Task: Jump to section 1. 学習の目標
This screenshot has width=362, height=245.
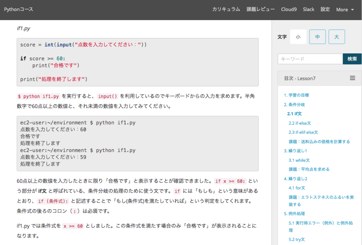Action: point(296,95)
